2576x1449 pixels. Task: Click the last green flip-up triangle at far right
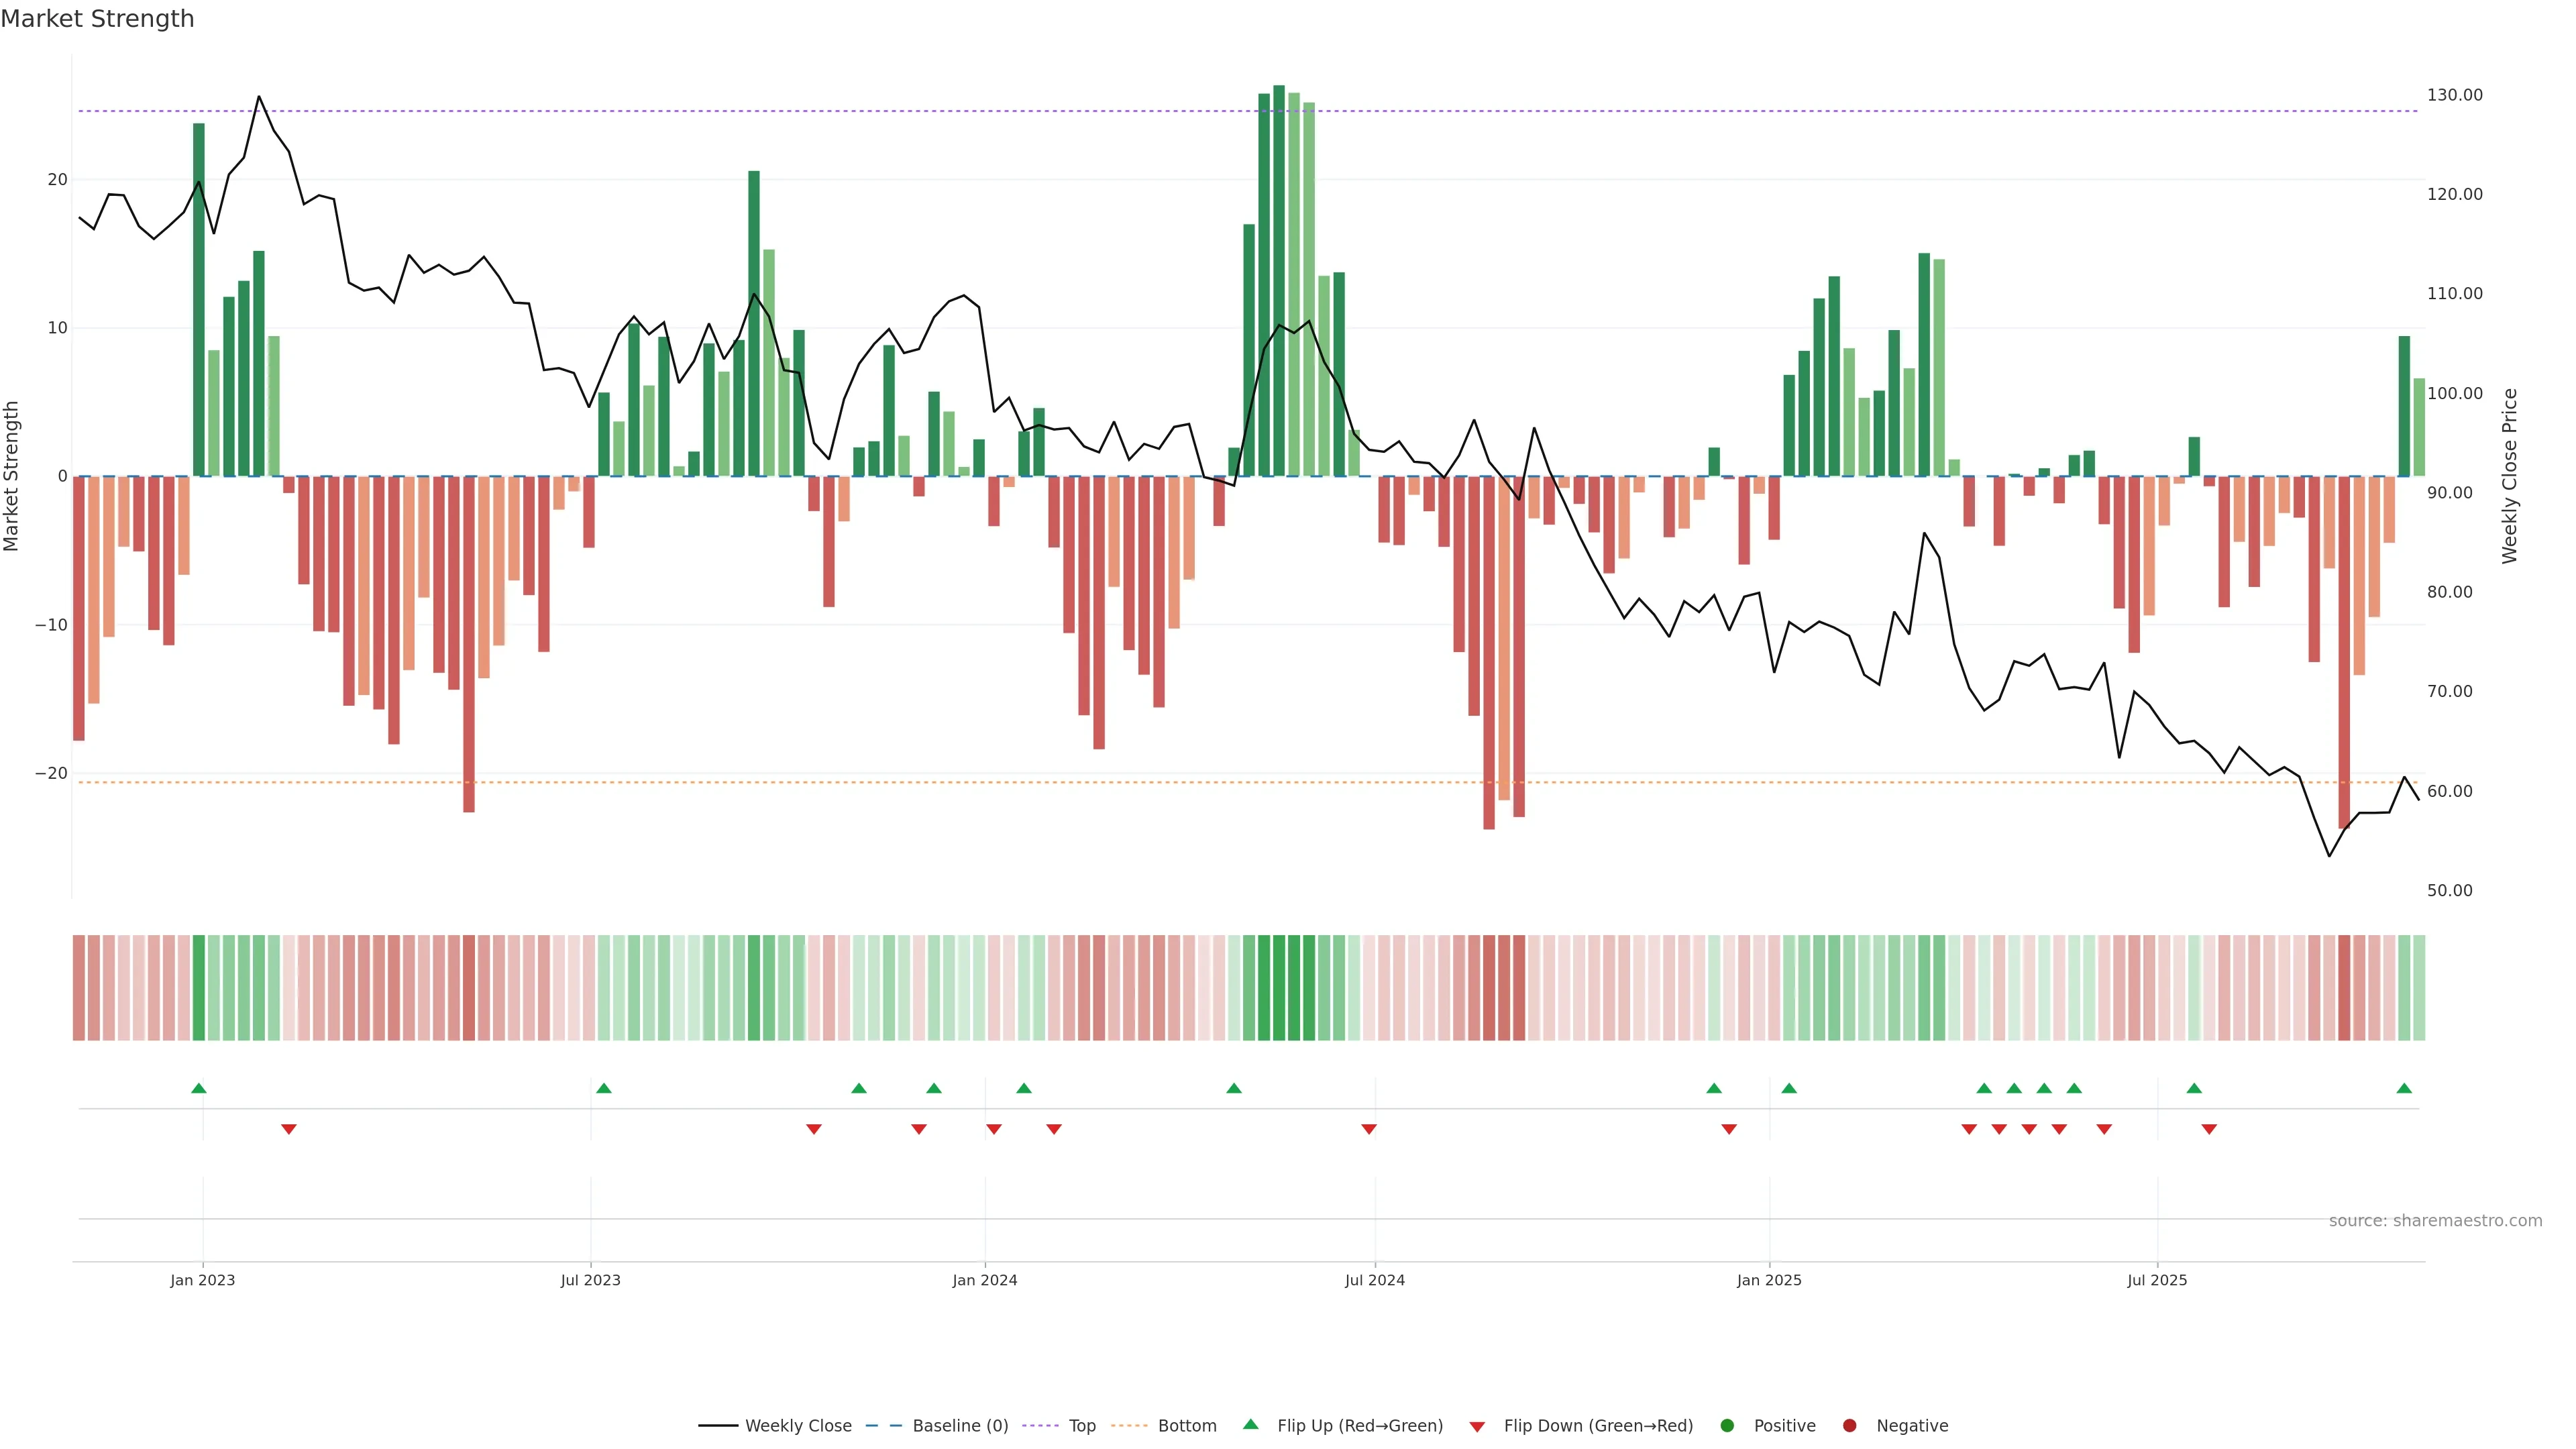2404,1088
